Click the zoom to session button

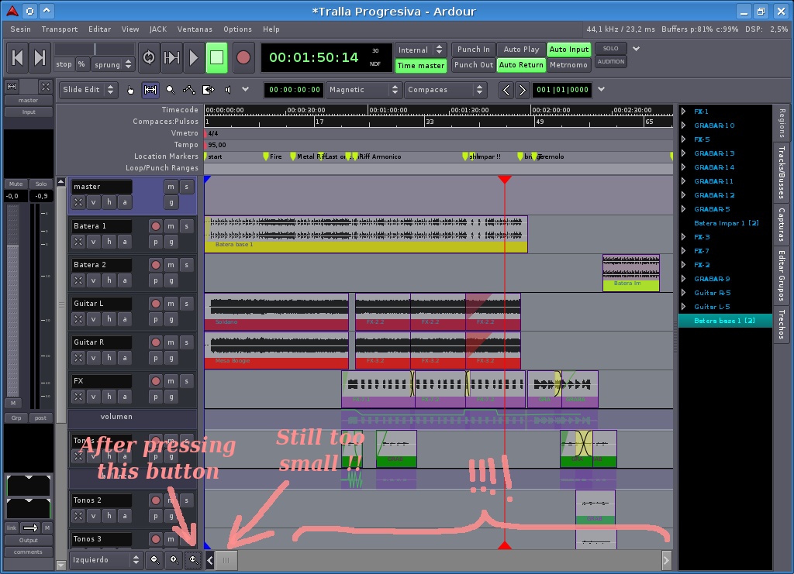click(192, 559)
